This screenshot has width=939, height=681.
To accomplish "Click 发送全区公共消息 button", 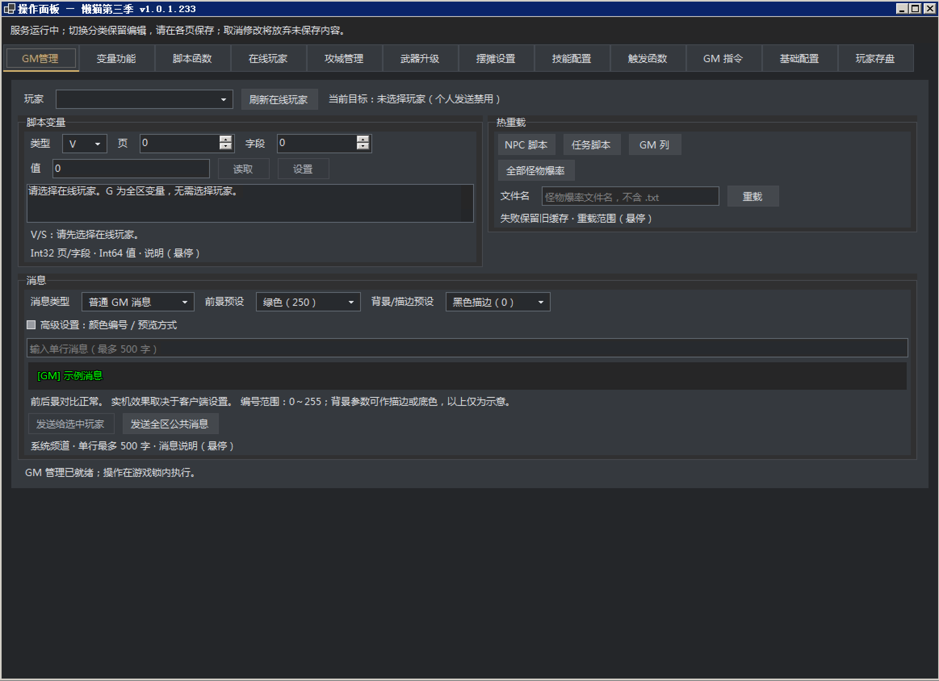I will [170, 424].
